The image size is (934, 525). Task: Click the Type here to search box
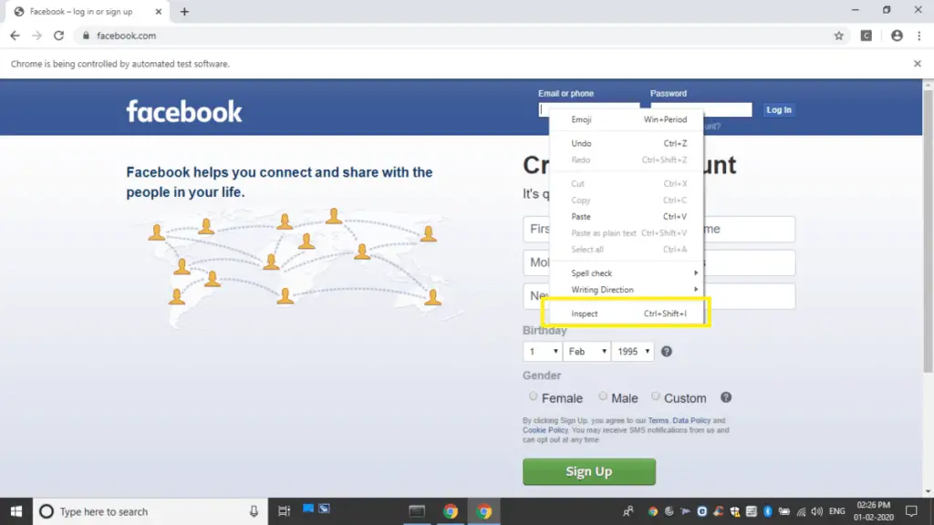150,511
